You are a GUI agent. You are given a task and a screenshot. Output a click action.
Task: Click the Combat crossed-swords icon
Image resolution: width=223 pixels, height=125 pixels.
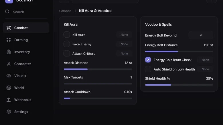pos(9,28)
